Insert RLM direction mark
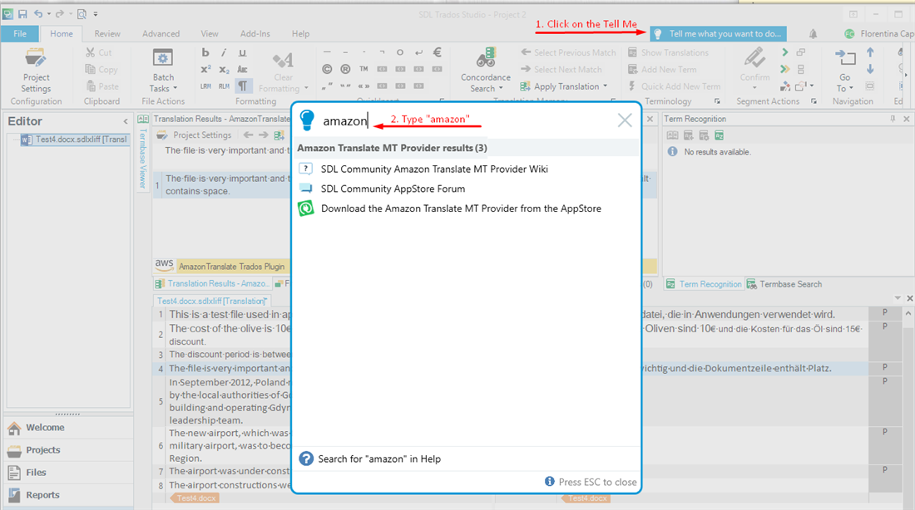 (x=224, y=86)
